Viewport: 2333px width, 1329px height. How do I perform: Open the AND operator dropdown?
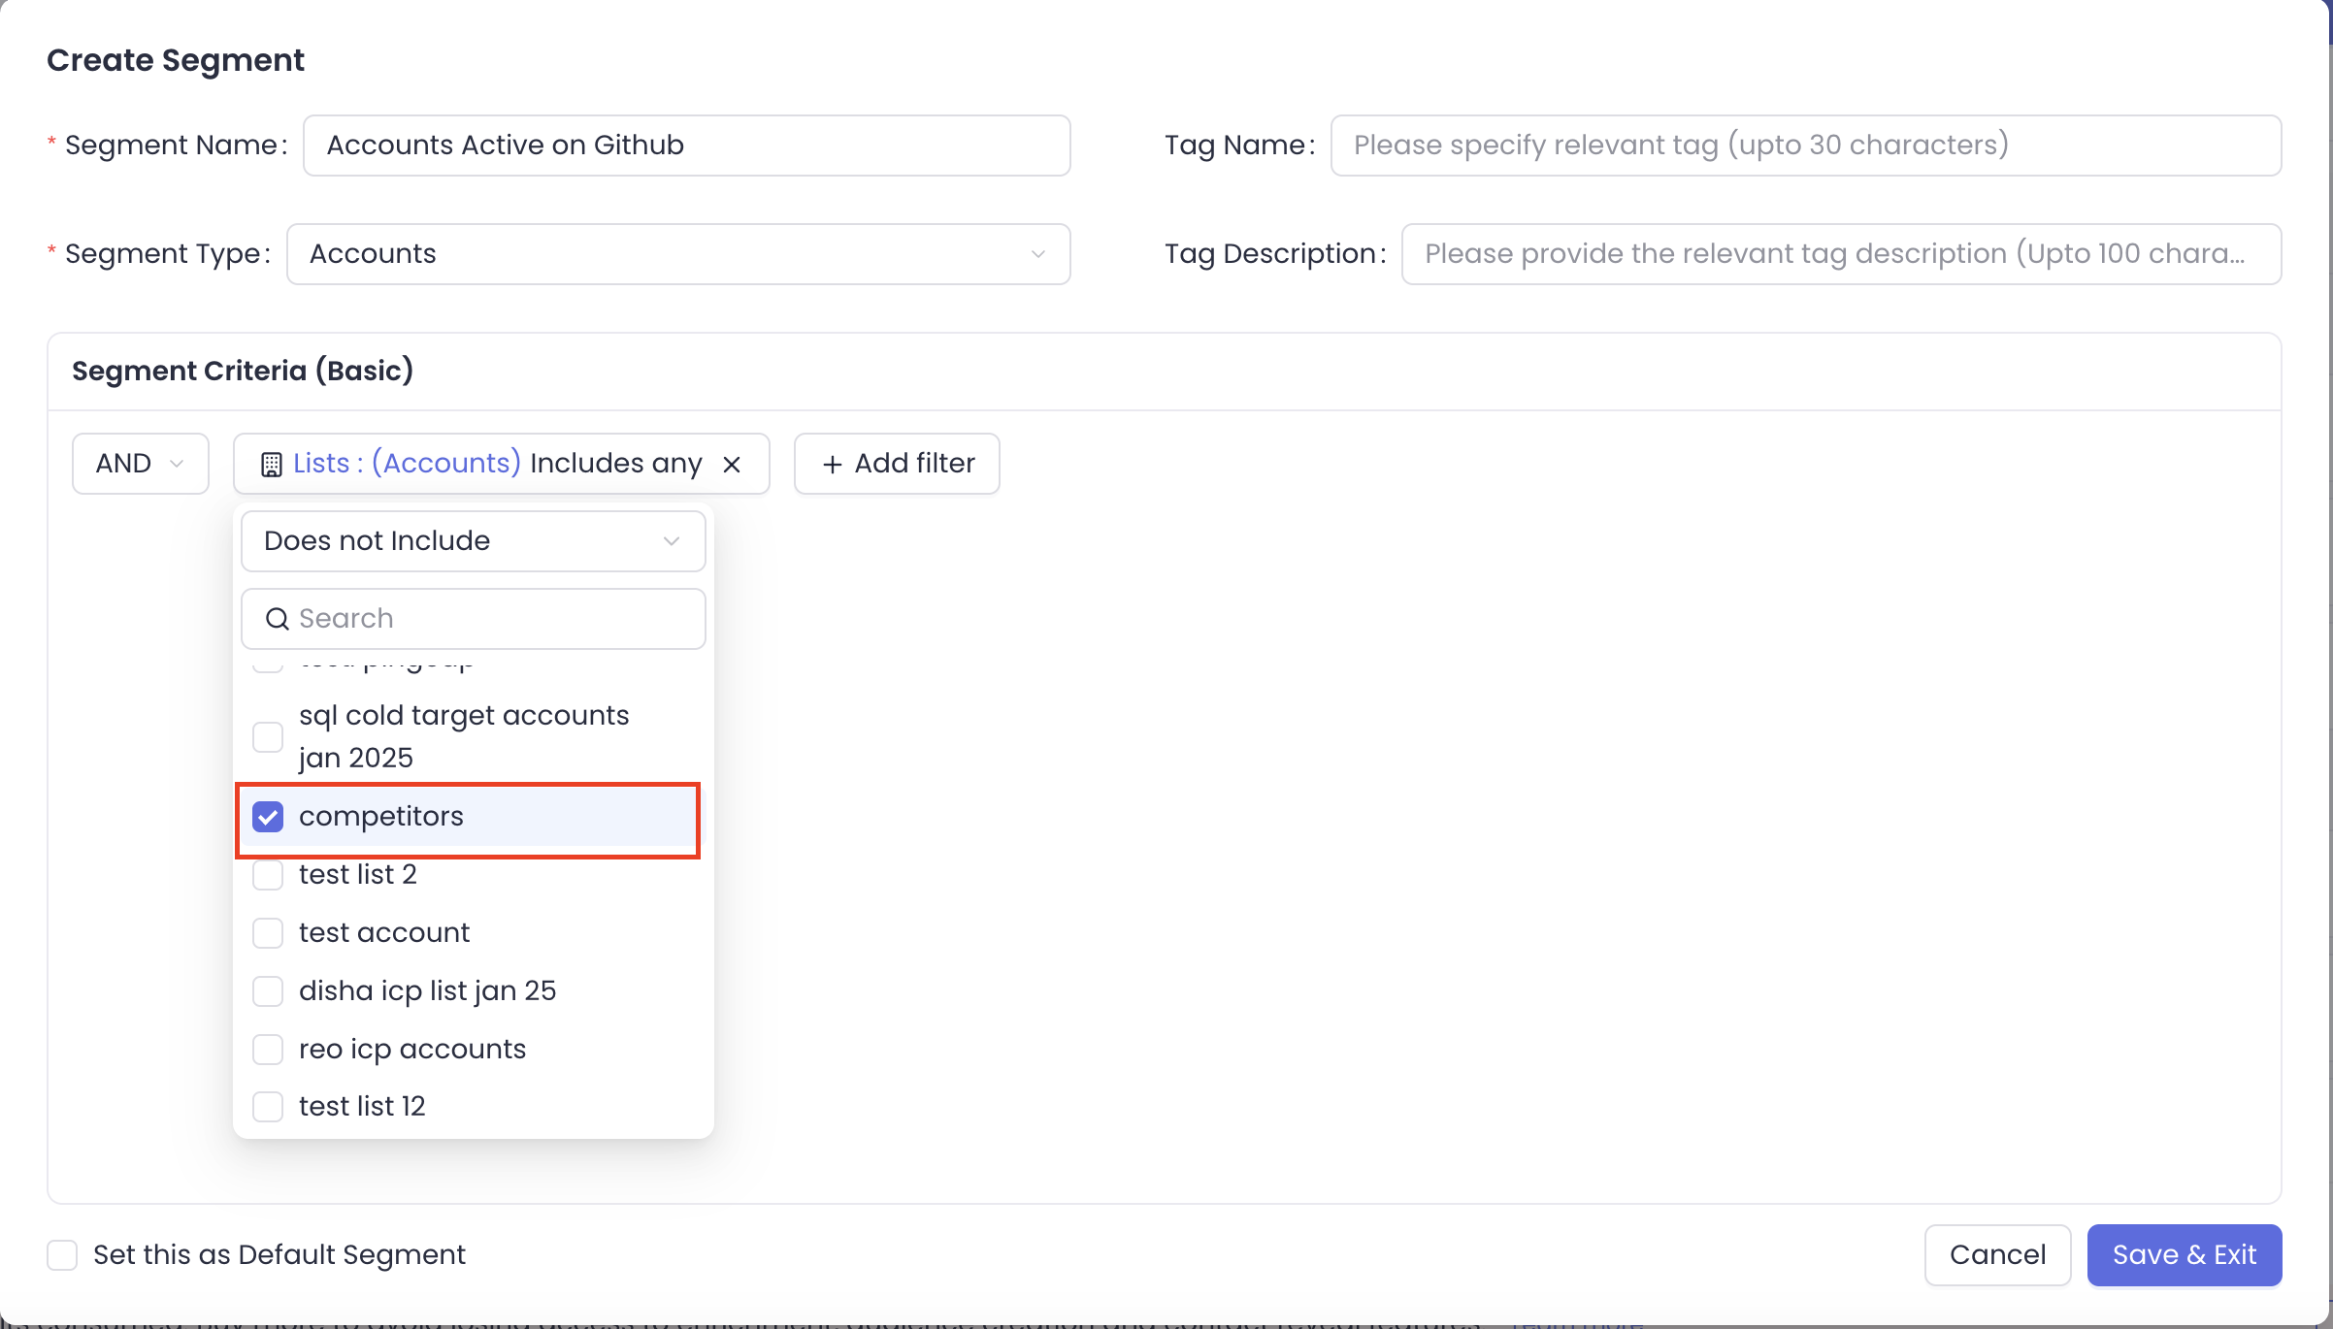[141, 464]
